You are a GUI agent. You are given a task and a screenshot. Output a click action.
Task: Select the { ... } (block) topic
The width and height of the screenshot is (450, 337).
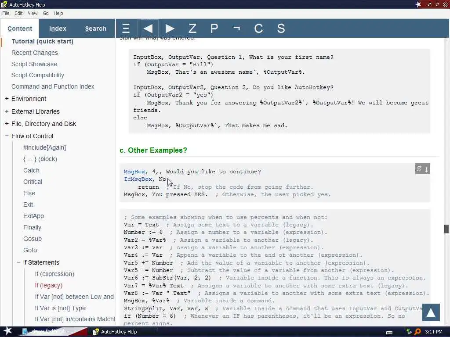point(40,159)
